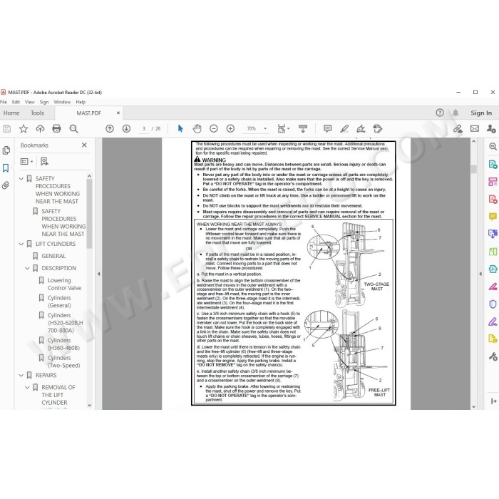Viewport: 499px width, 499px height.
Task: Open the notifications bell
Action: (x=456, y=113)
